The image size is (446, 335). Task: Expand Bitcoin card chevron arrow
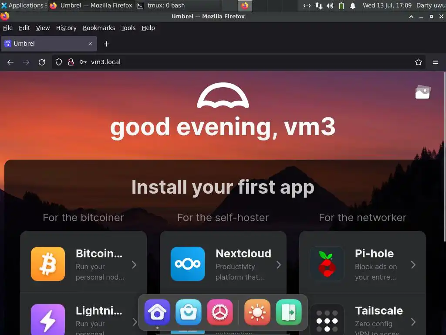coord(134,265)
